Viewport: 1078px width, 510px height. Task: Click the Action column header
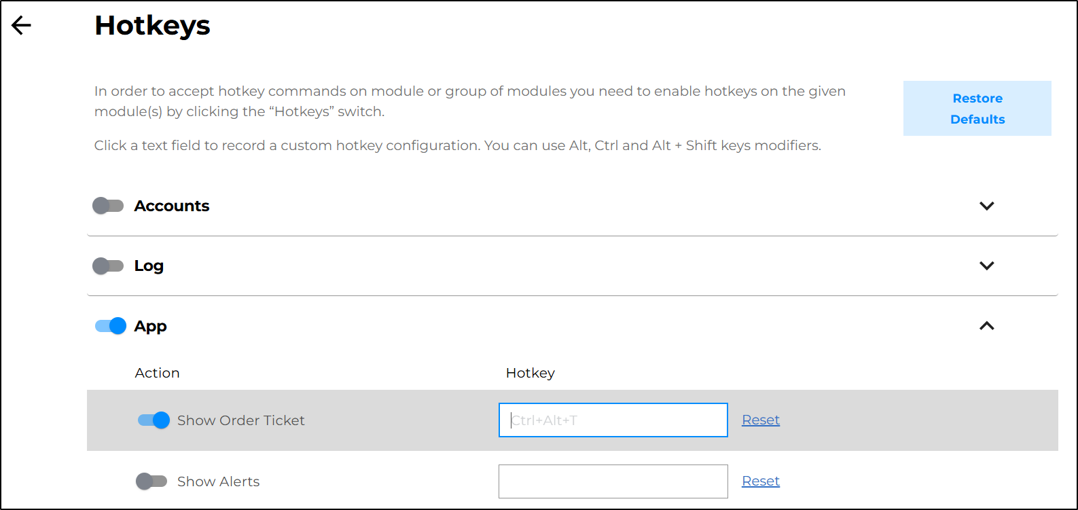pos(158,373)
